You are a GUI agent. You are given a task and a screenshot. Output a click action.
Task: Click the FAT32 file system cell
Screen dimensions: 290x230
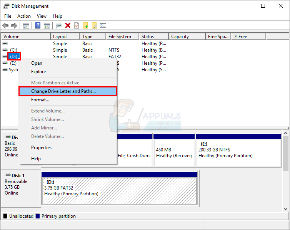click(x=115, y=56)
